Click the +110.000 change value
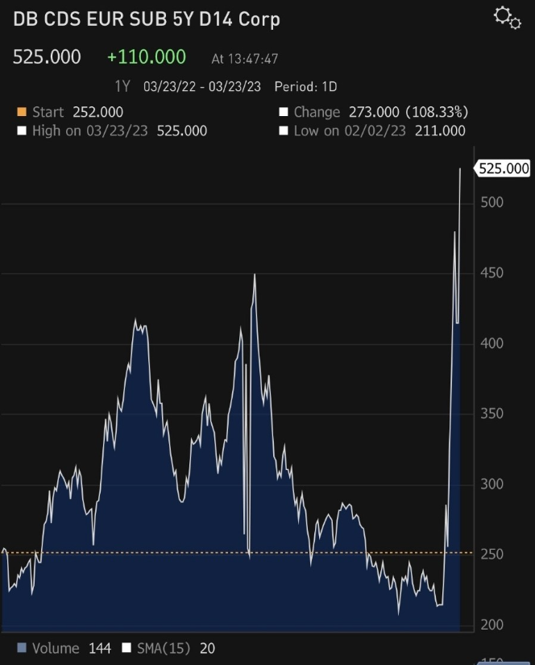The image size is (535, 665). [x=147, y=57]
